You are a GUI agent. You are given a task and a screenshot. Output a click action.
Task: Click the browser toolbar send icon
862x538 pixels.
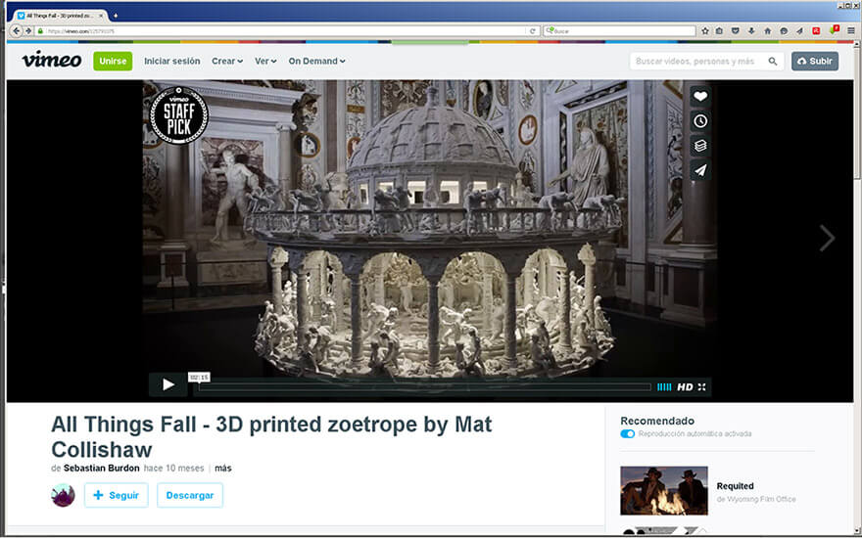800,31
